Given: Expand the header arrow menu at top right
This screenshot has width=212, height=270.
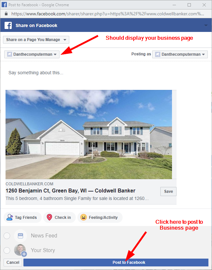Looking at the screenshot, I should pyautogui.click(x=206, y=25).
